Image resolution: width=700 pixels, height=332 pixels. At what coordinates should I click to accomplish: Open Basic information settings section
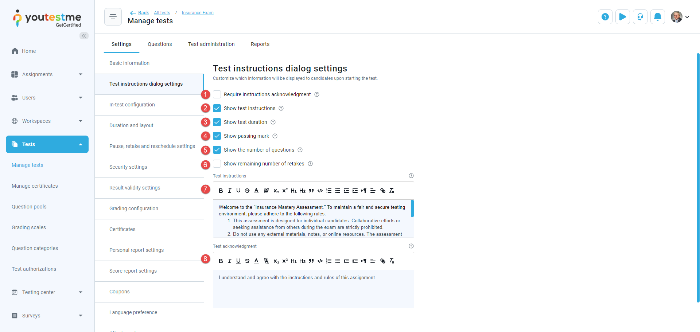pos(149,63)
